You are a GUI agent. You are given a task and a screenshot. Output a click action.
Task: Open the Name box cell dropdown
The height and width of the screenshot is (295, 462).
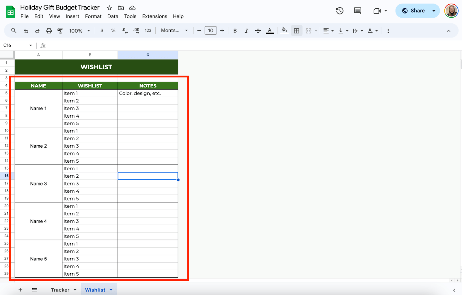30,45
